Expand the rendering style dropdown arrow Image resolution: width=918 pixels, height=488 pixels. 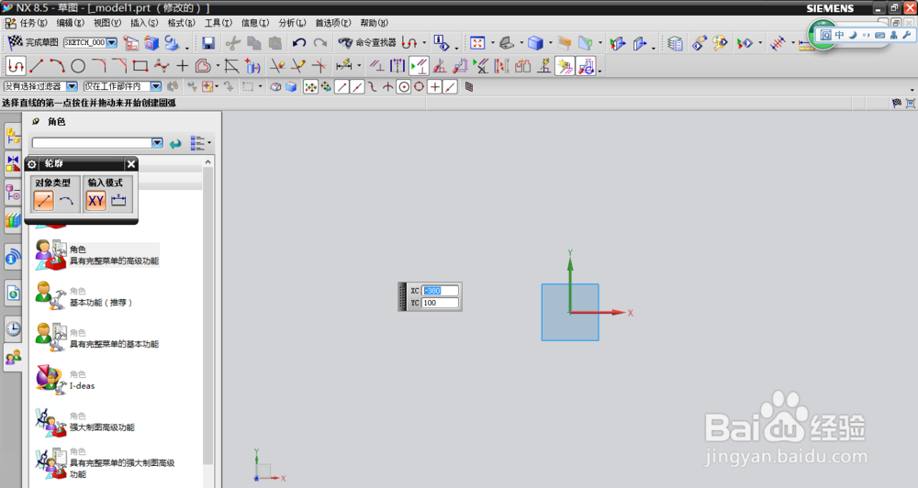pyautogui.click(x=550, y=43)
